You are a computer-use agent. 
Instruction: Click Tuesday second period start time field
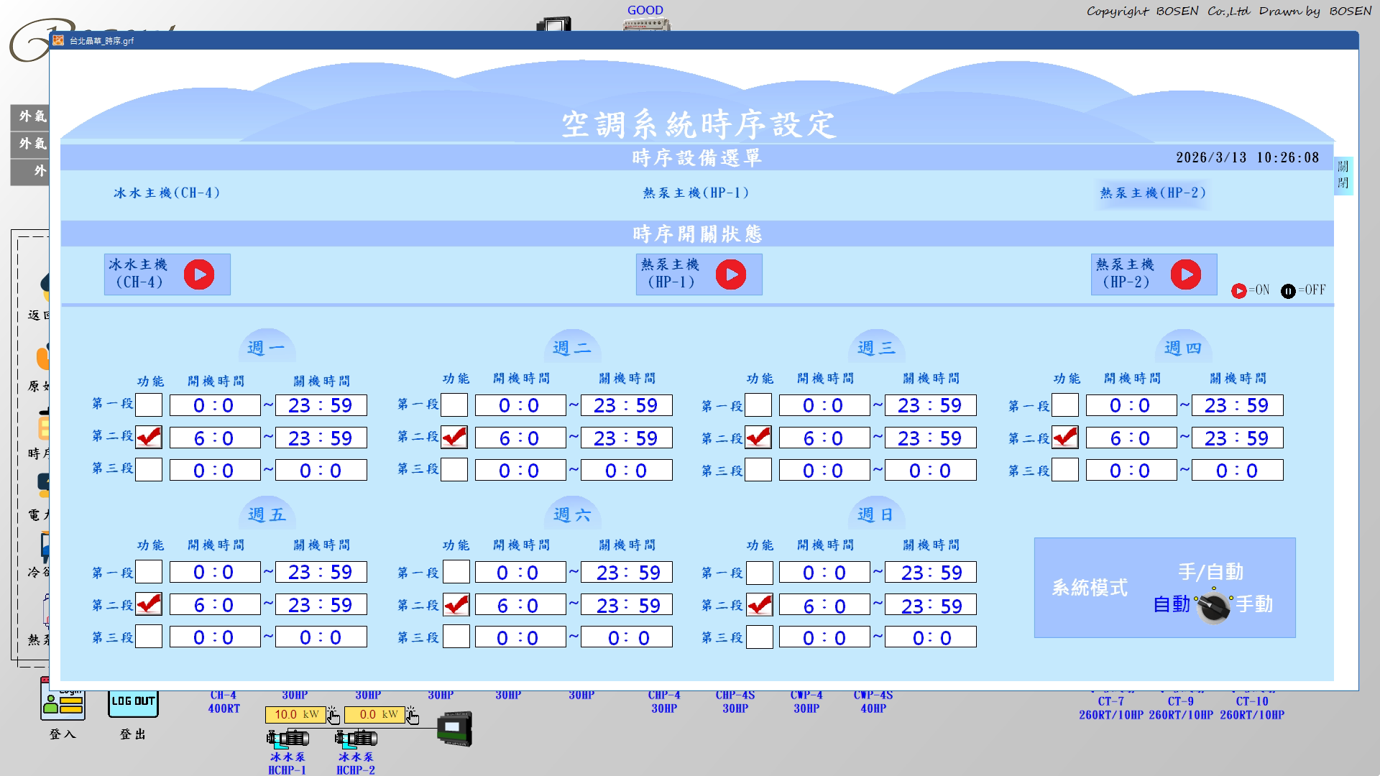point(520,438)
